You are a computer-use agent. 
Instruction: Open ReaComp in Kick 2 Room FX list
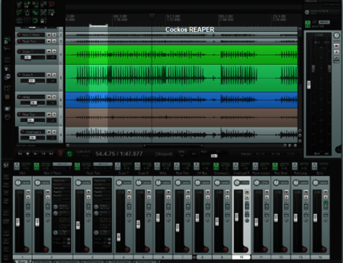[61, 181]
